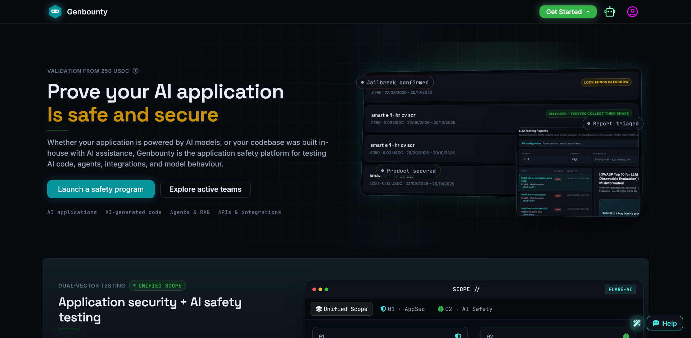Expand the Get Started dropdown arrow
691x338 pixels.
pyautogui.click(x=588, y=12)
